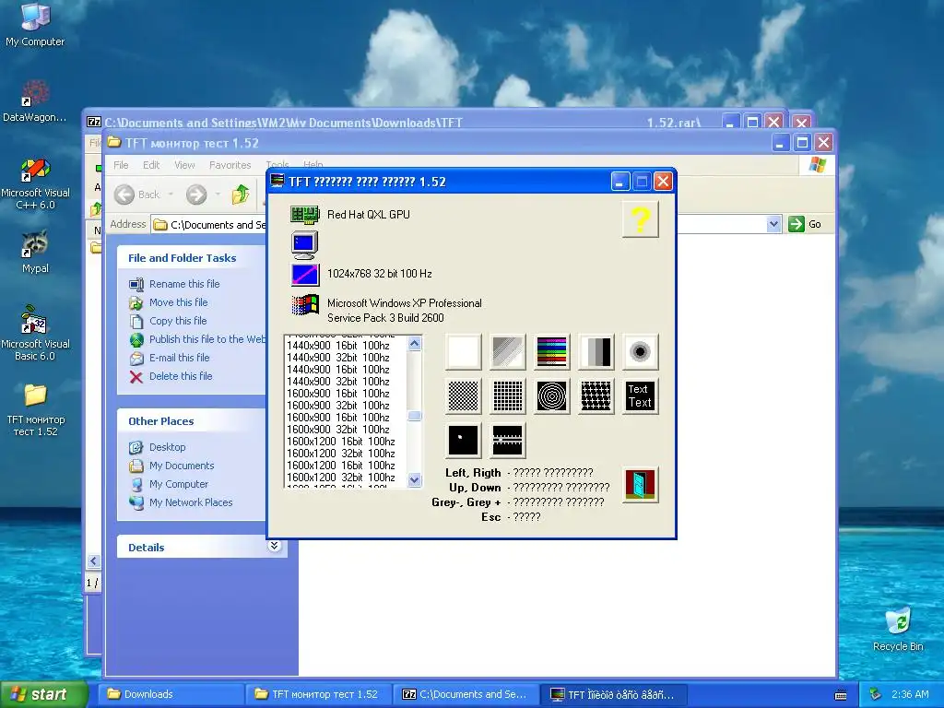Open the Forward button history dropdown

[x=218, y=195]
